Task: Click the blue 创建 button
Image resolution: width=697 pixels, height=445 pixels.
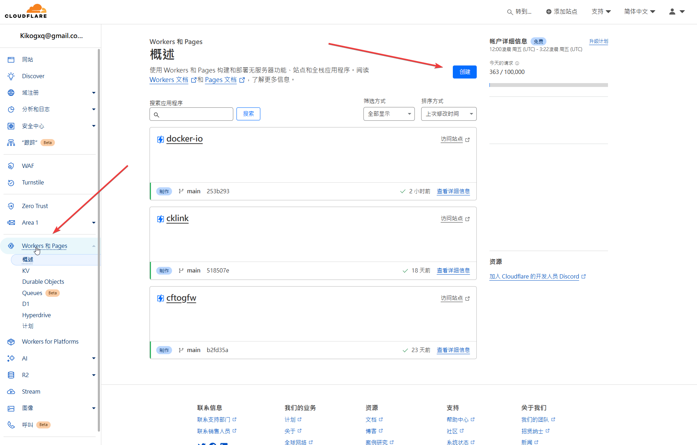Action: [464, 72]
